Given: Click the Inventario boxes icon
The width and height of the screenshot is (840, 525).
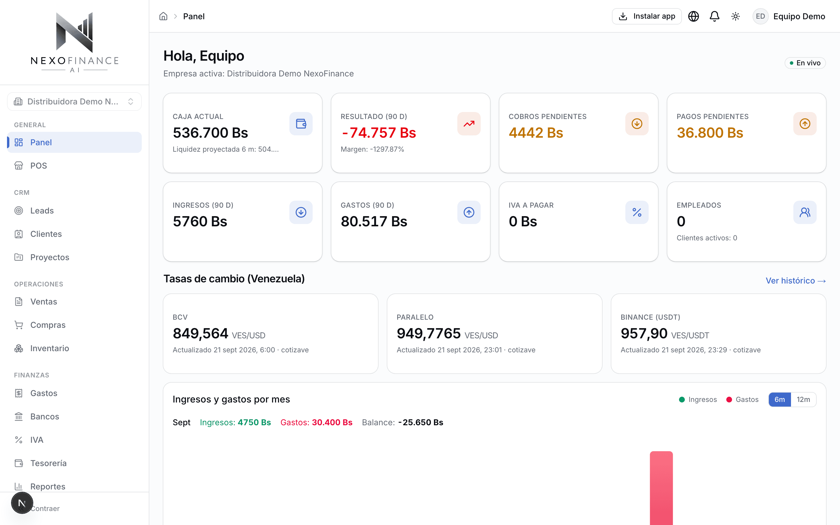Looking at the screenshot, I should (x=19, y=348).
